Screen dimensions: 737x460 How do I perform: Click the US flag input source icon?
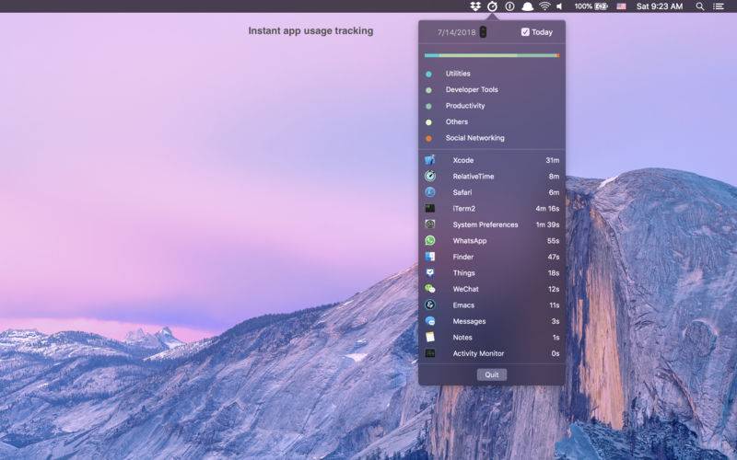pos(621,6)
